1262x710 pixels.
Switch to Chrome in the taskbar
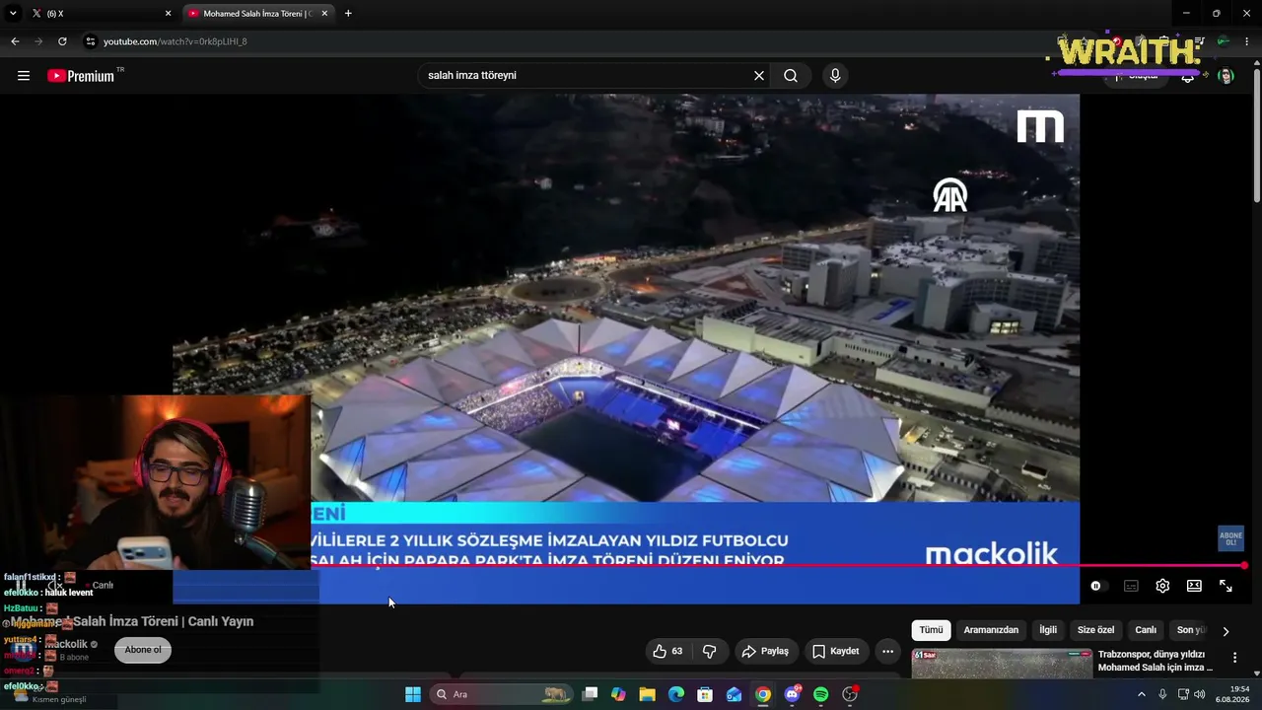[763, 694]
